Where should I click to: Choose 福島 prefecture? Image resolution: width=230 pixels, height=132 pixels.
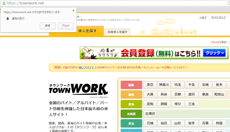164,123
